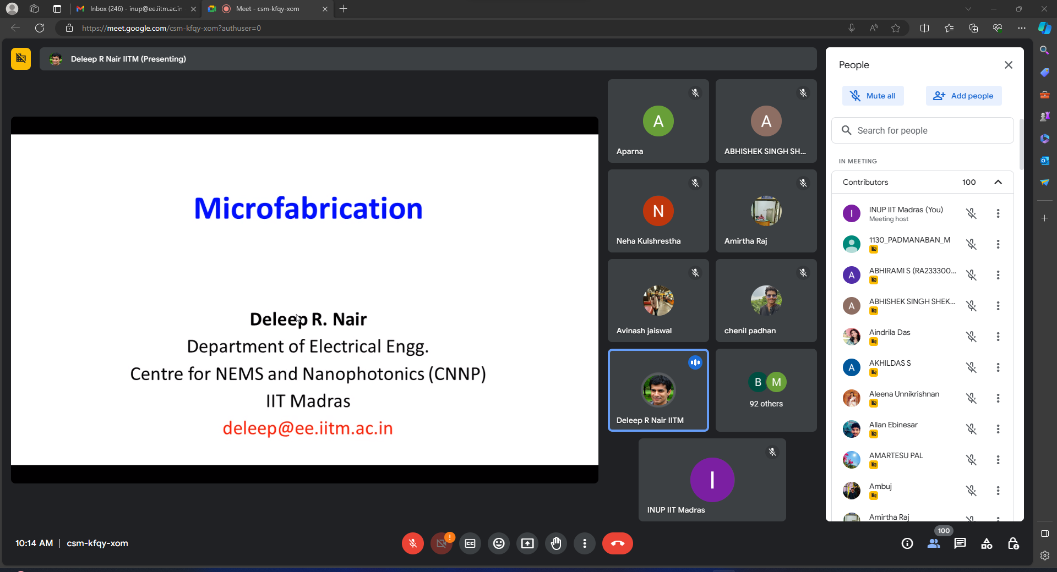Open more options for Ambuj
The height and width of the screenshot is (572, 1057).
[x=998, y=491]
